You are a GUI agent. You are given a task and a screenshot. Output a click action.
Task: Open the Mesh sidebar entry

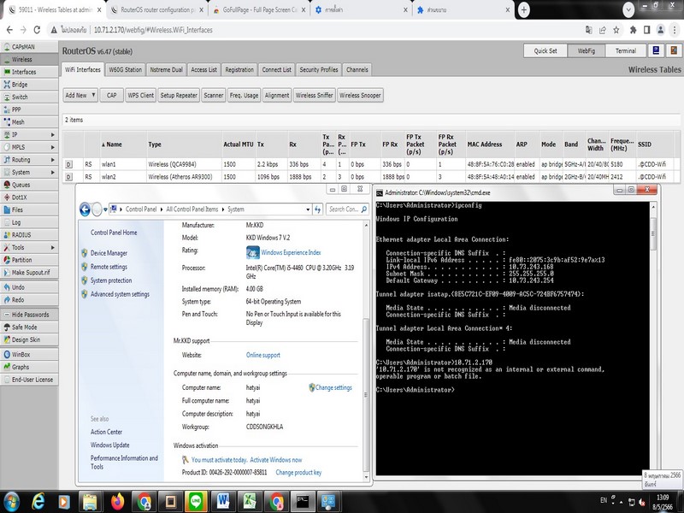pos(29,122)
